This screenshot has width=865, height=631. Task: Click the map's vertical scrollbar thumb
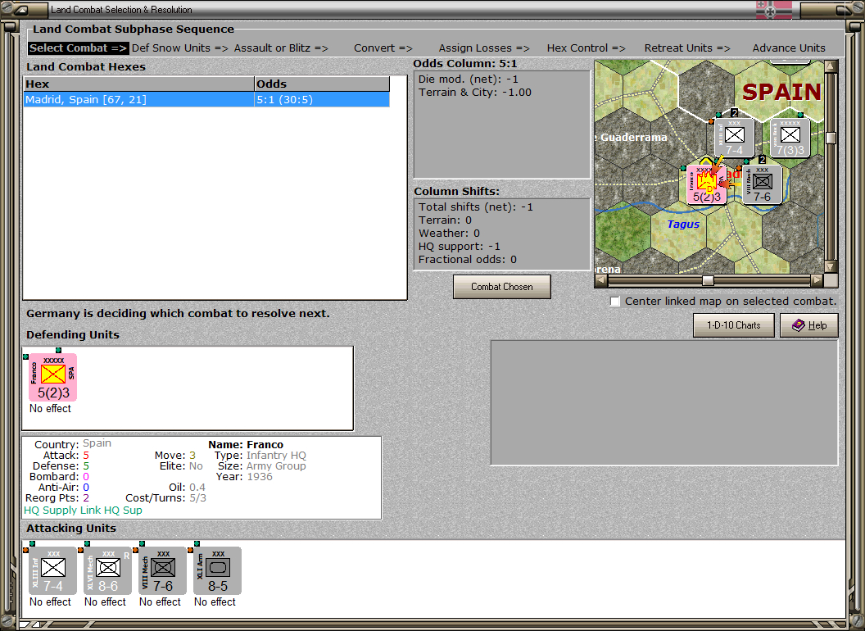click(x=831, y=138)
